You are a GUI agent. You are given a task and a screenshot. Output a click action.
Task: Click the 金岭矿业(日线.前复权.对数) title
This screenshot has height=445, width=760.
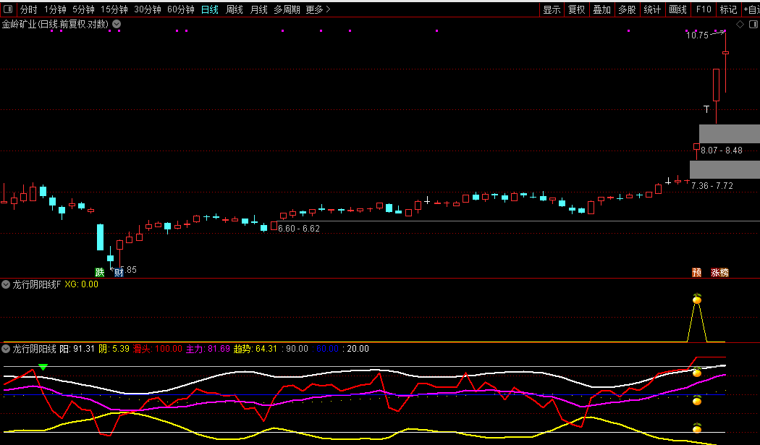[55, 24]
